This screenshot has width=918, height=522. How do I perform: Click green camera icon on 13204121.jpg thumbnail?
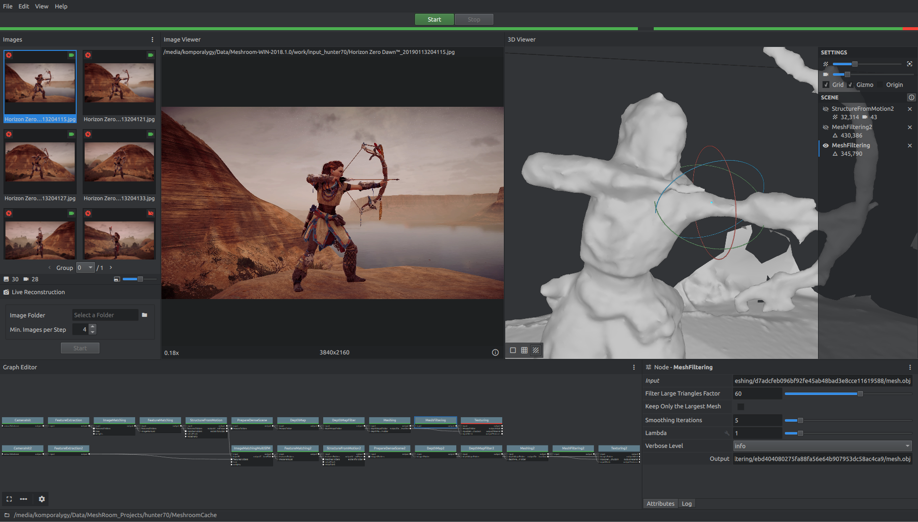(x=150, y=55)
